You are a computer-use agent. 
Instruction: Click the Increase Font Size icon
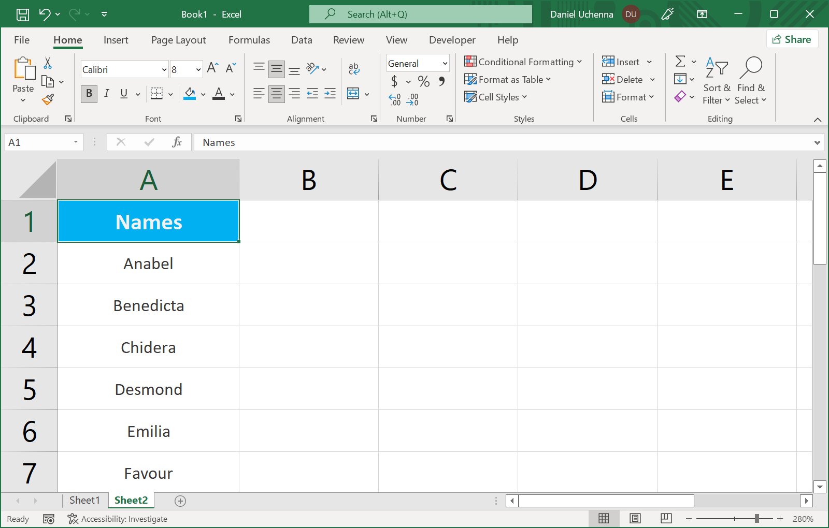(x=212, y=68)
